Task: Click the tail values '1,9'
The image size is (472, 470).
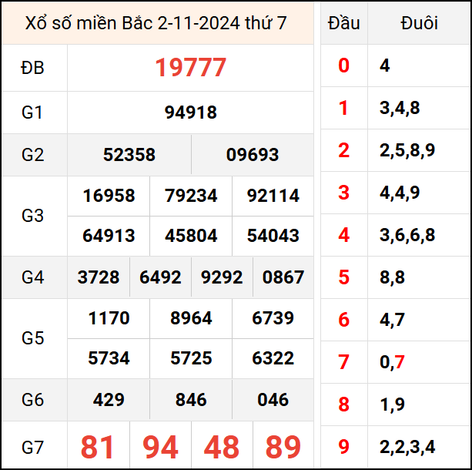Action: pos(392,405)
